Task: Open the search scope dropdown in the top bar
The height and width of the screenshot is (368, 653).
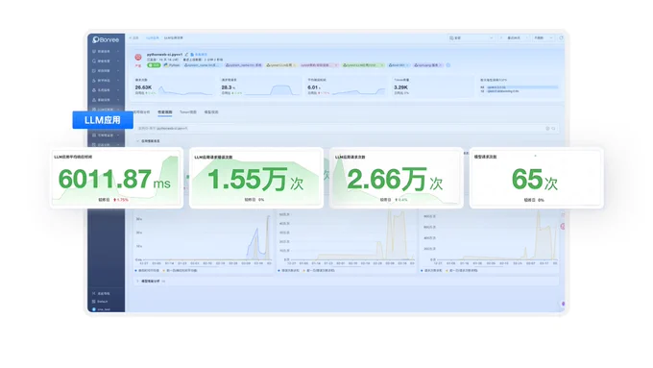Action: coord(471,37)
